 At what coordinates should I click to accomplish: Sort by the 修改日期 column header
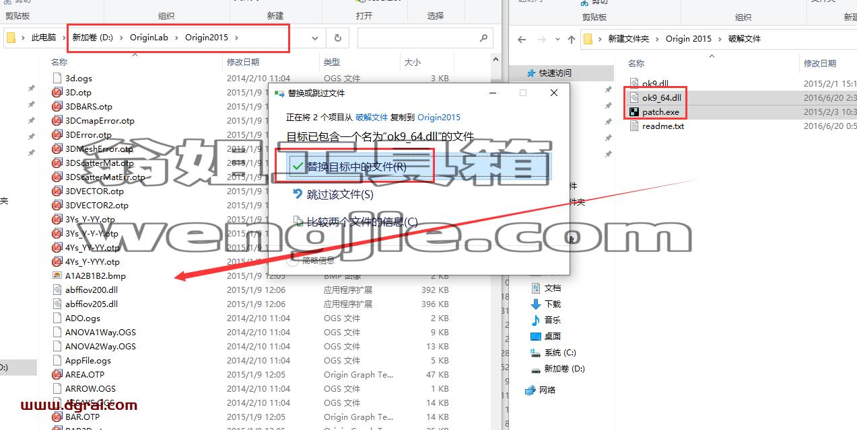pos(243,62)
